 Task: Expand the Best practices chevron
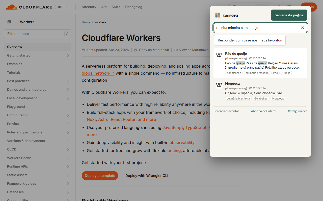click(x=68, y=81)
